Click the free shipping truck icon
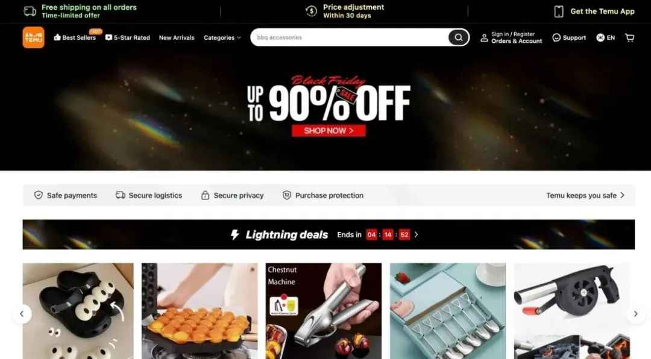The image size is (651, 359). pos(30,11)
